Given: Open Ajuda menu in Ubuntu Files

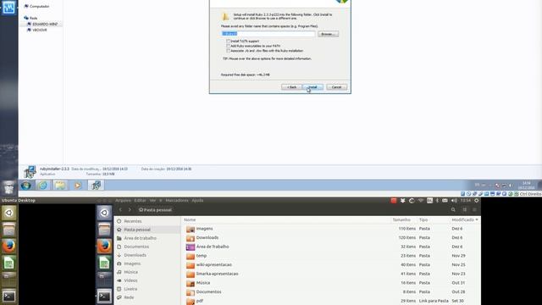Looking at the screenshot, I should pos(197,201).
